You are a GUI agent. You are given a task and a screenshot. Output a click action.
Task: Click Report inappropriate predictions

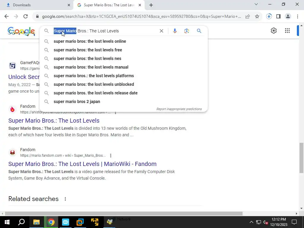[179, 109]
